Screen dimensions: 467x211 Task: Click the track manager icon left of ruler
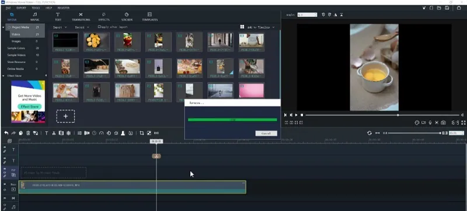click(10, 141)
